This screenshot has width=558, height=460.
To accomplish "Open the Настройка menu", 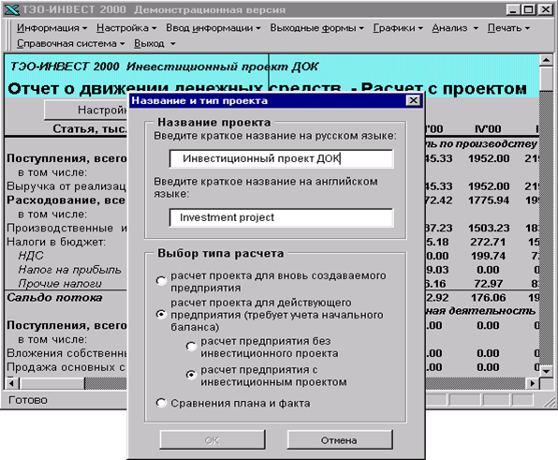I will coord(126,28).
